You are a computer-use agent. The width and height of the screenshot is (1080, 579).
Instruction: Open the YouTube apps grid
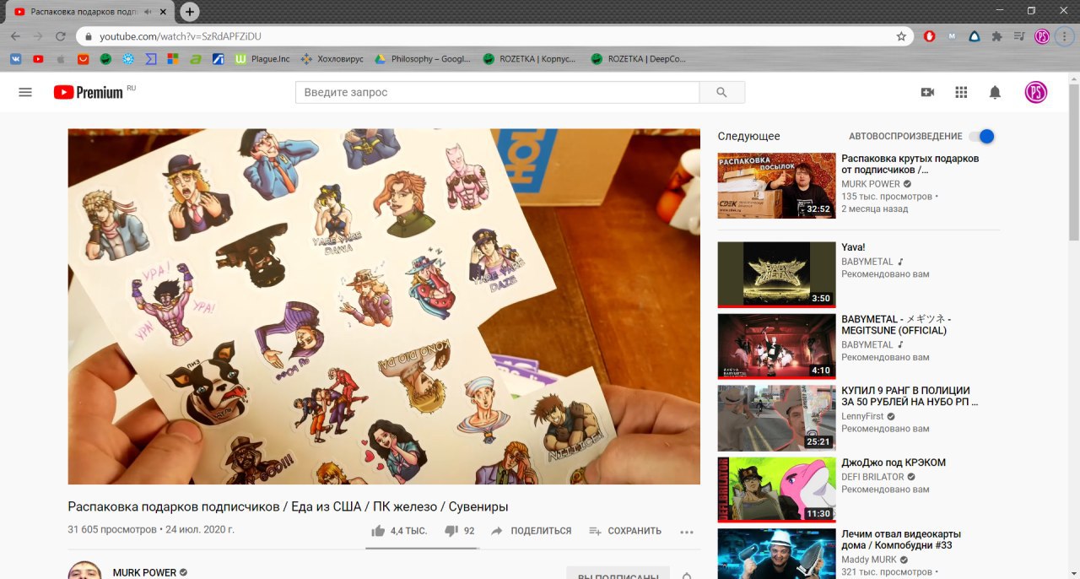(961, 92)
